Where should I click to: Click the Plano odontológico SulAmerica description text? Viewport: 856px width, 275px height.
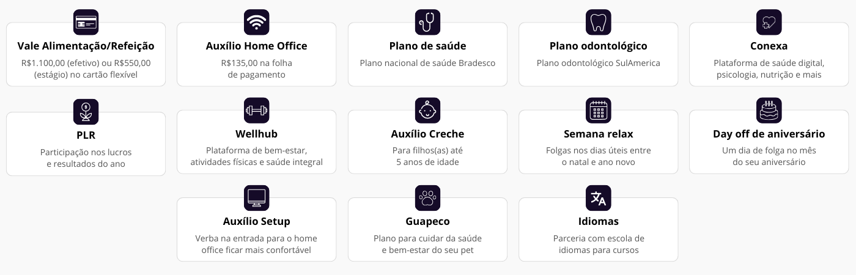[x=598, y=63]
